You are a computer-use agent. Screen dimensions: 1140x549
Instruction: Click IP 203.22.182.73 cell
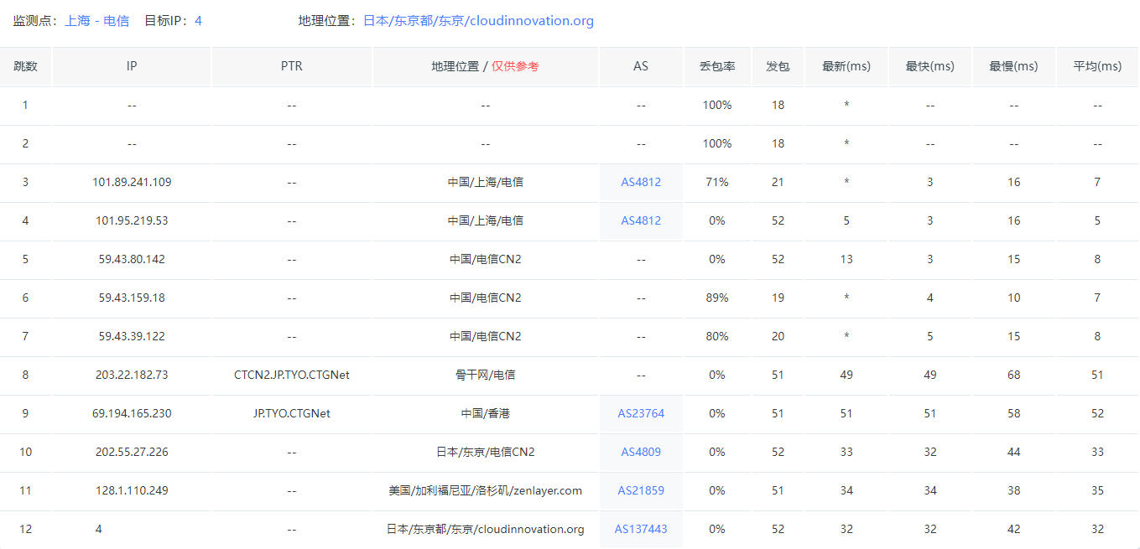pyautogui.click(x=132, y=375)
